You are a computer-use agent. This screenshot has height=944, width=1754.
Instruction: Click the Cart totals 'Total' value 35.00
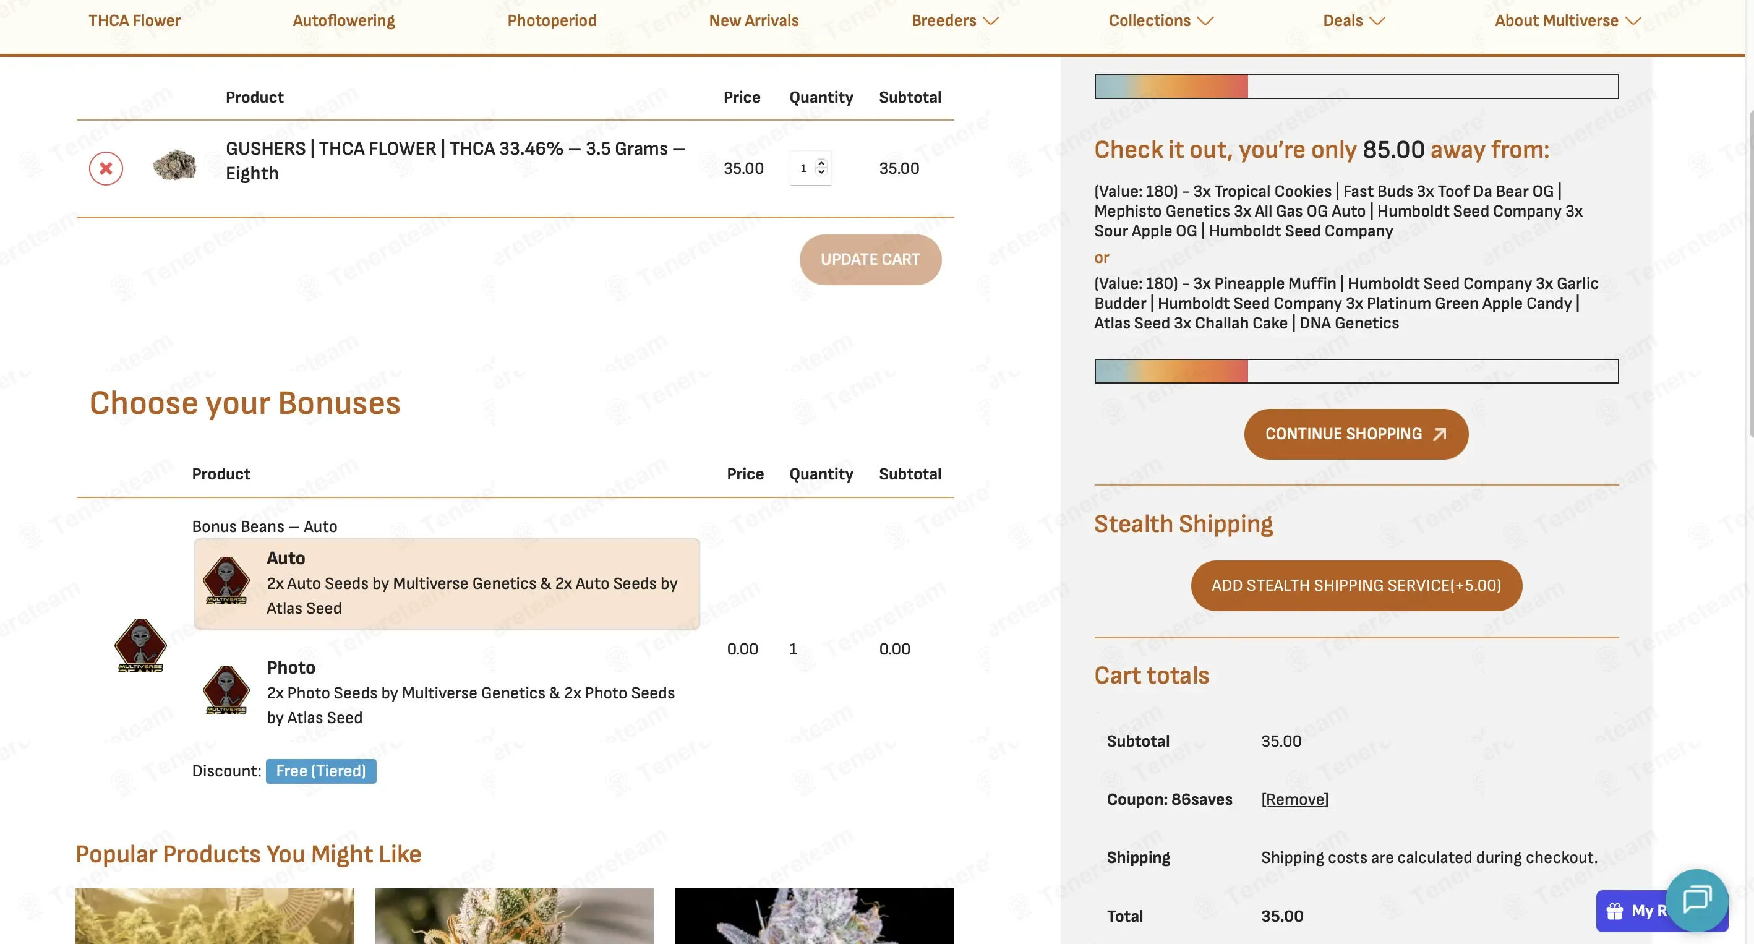pyautogui.click(x=1281, y=916)
